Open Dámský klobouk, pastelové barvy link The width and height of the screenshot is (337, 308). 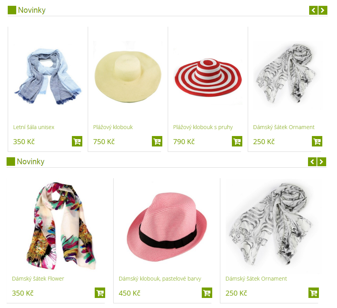(160, 279)
